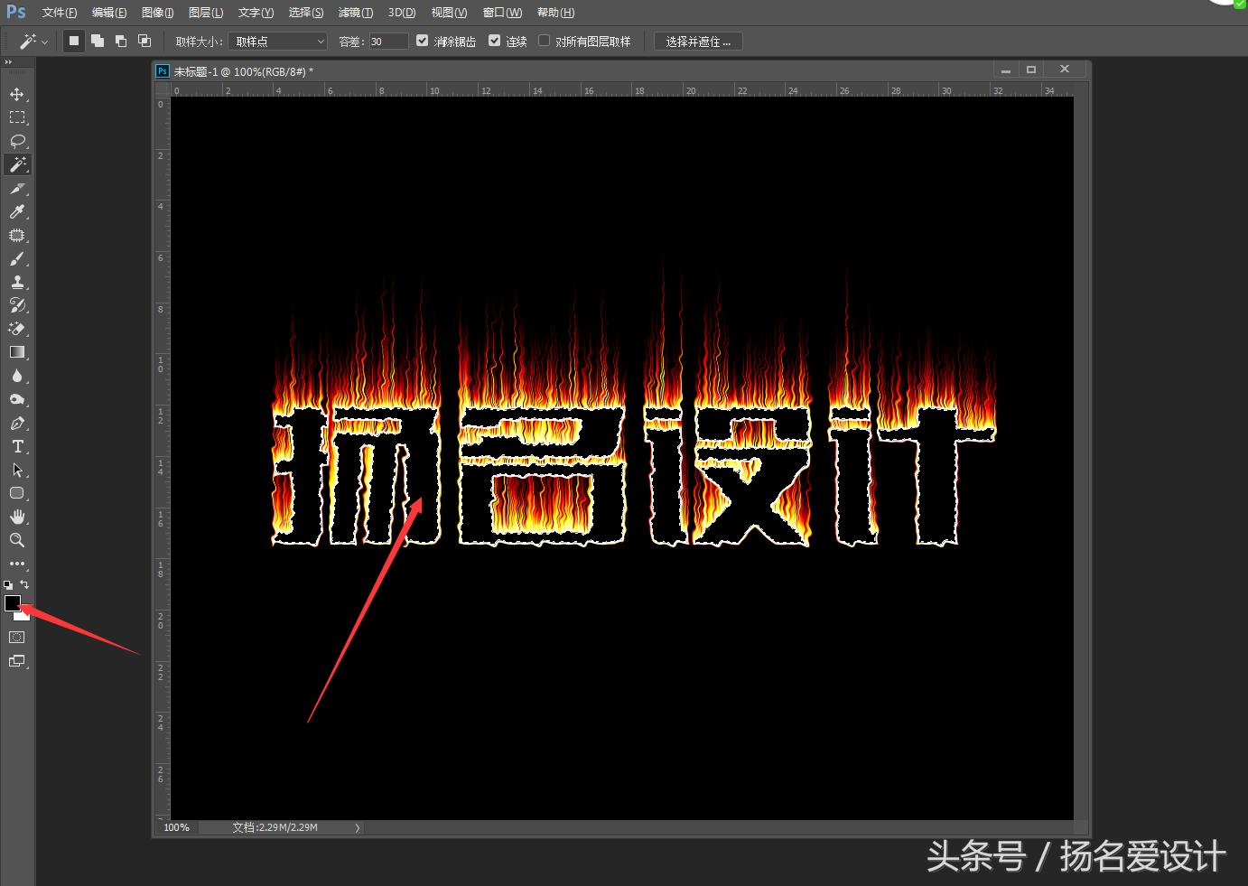Select the Magic Wand tool in toolbox
The height and width of the screenshot is (886, 1248).
click(x=17, y=164)
